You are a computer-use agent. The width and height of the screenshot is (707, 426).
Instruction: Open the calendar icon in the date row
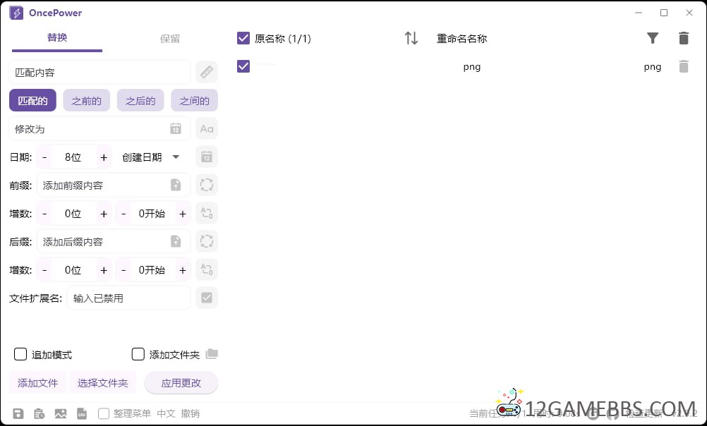pos(206,157)
